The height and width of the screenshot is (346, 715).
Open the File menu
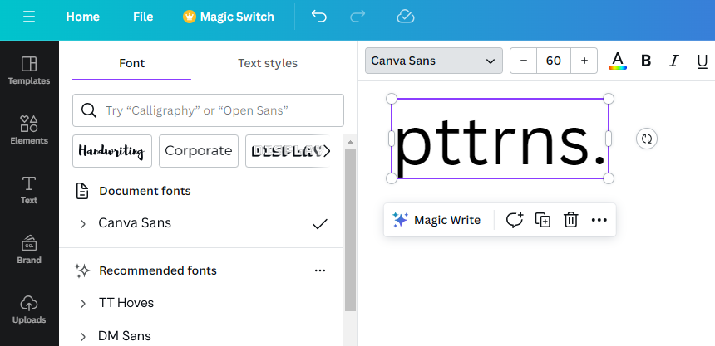pyautogui.click(x=143, y=17)
